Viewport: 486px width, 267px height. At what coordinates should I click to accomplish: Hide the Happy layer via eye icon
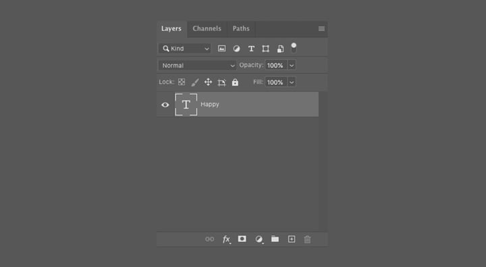coord(165,105)
